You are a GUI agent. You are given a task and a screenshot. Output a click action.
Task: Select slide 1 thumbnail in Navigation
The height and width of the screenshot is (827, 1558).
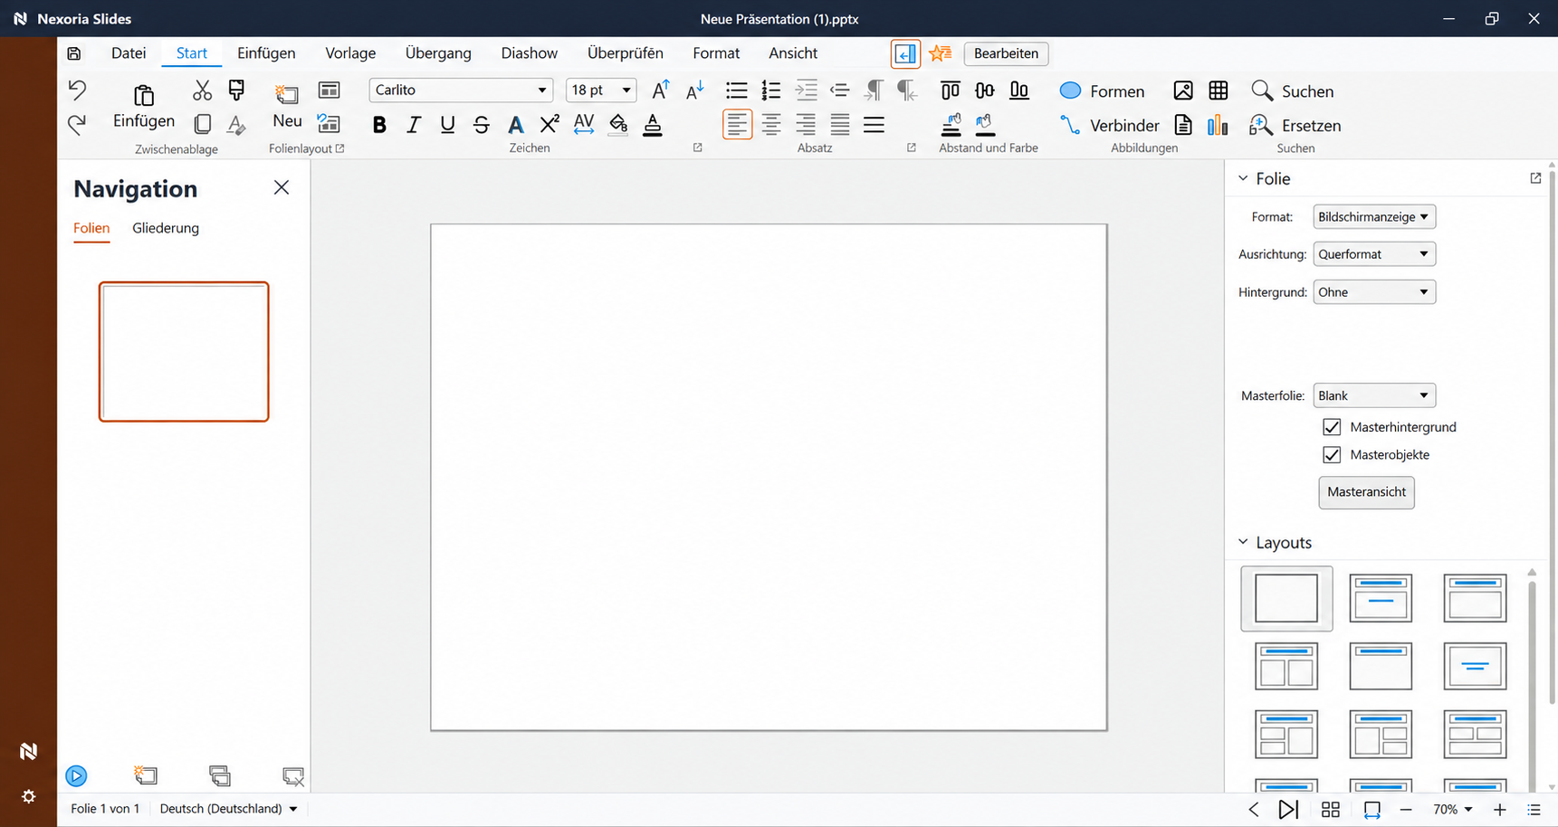click(184, 352)
